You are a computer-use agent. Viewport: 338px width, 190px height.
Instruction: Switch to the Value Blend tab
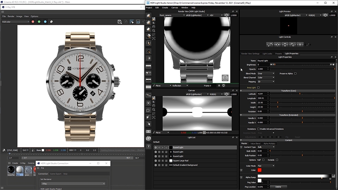[x=255, y=143]
